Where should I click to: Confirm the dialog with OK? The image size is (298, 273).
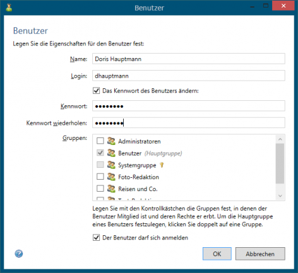(x=217, y=253)
